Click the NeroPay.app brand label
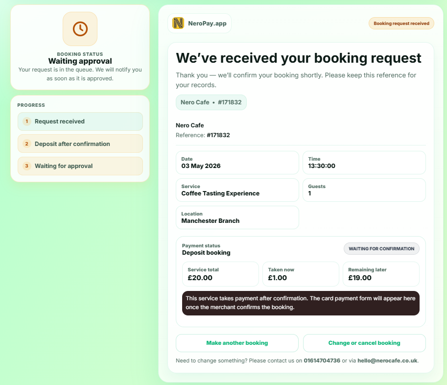Screen dimensions: 447x385 click(x=207, y=23)
